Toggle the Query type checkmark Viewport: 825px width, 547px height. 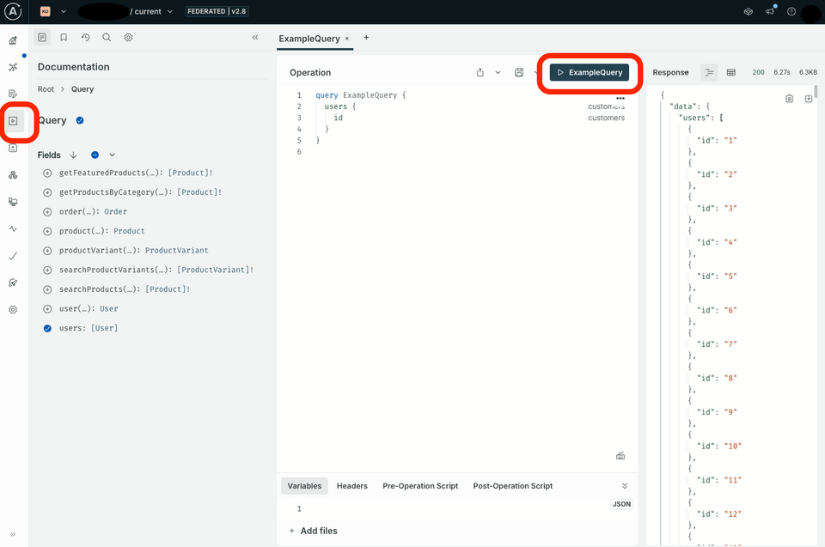(x=80, y=120)
